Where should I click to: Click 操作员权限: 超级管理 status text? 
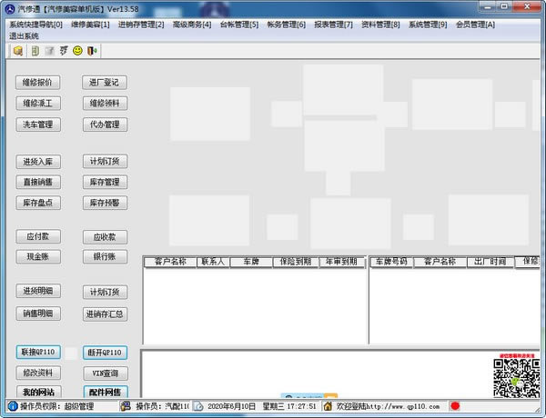(x=56, y=406)
